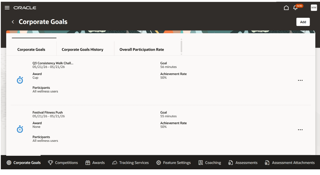Click the tab strip scrollbar handle
This screenshot has width=320, height=175.
pyautogui.click(x=181, y=47)
